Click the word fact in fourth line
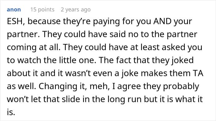This screenshot has height=121, width=216. point(123,60)
